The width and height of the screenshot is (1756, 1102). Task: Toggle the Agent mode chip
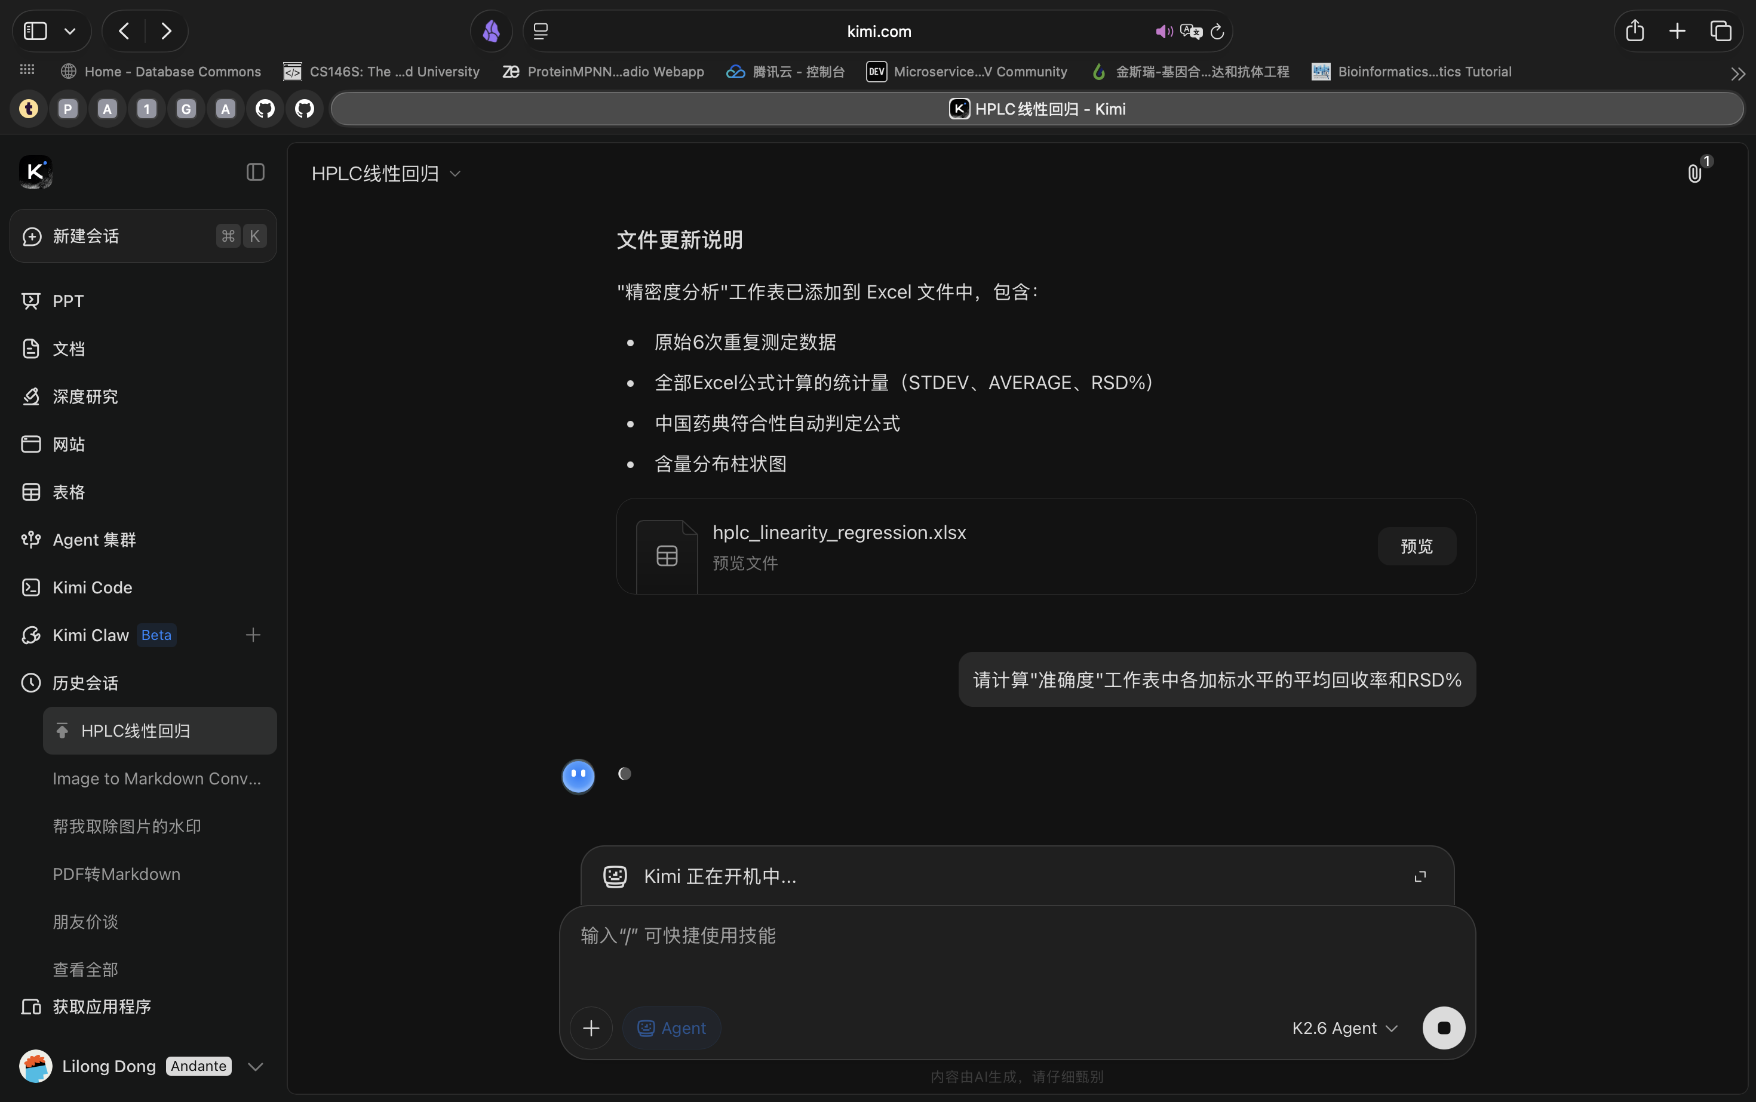(x=671, y=1027)
